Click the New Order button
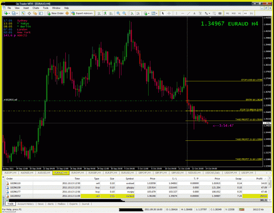 coord(55,13)
